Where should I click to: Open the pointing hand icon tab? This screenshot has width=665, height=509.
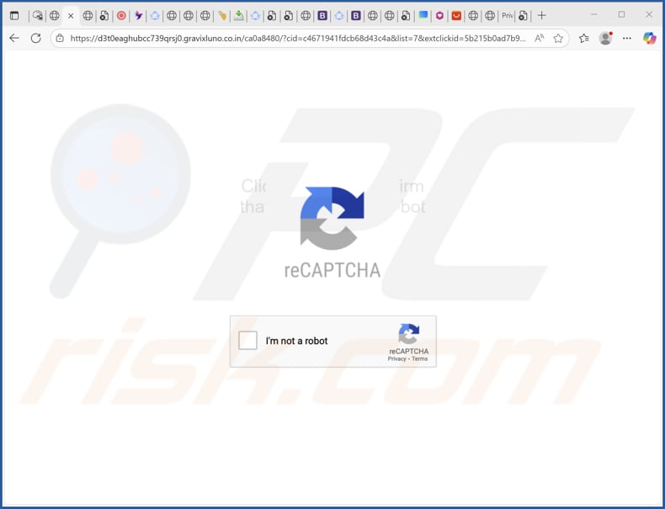222,16
